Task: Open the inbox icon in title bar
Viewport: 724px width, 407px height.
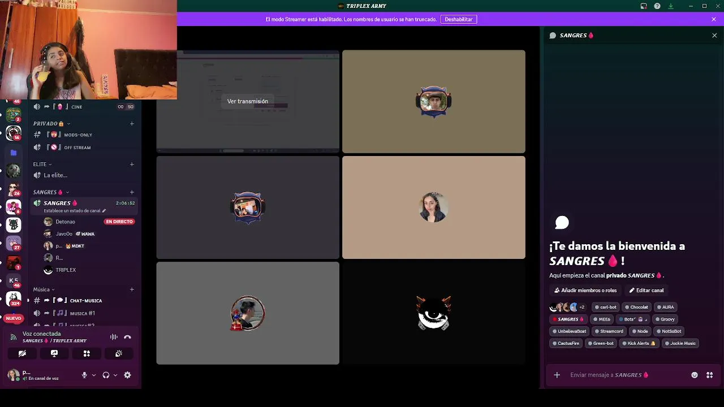Action: pyautogui.click(x=644, y=6)
